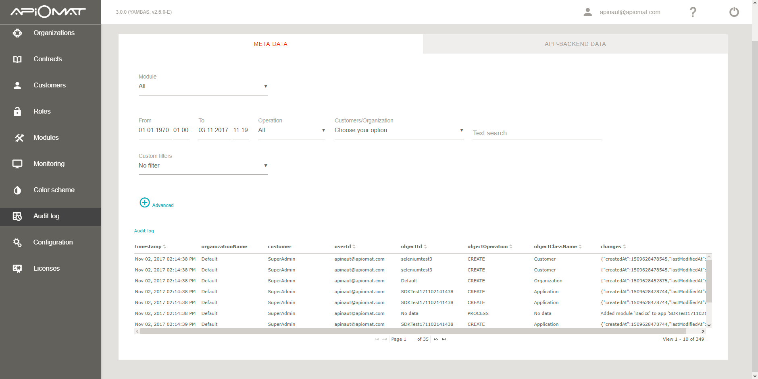Go to next page of audit log

[x=436, y=340]
